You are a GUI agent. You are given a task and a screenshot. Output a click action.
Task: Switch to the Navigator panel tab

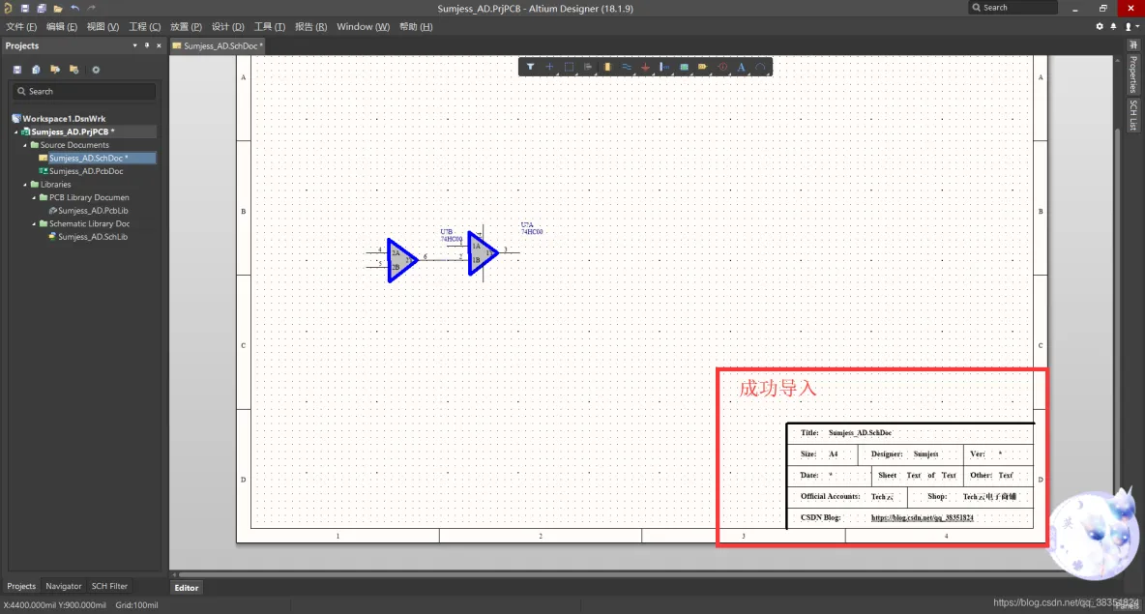(x=64, y=586)
